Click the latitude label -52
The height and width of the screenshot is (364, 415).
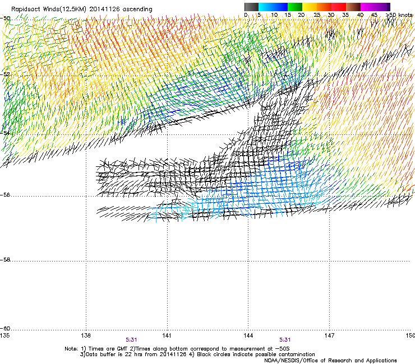[5, 74]
